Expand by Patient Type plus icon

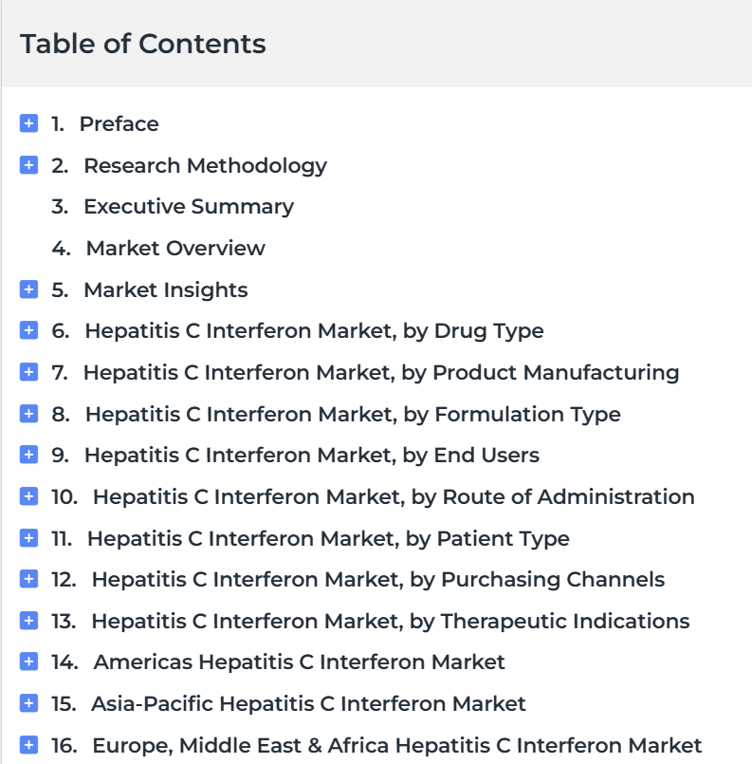[28, 538]
